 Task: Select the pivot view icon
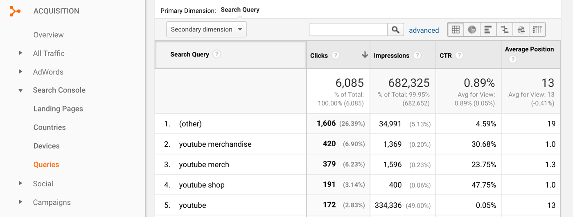[537, 29]
